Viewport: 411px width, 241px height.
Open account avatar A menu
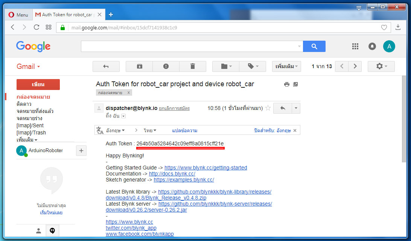click(389, 46)
